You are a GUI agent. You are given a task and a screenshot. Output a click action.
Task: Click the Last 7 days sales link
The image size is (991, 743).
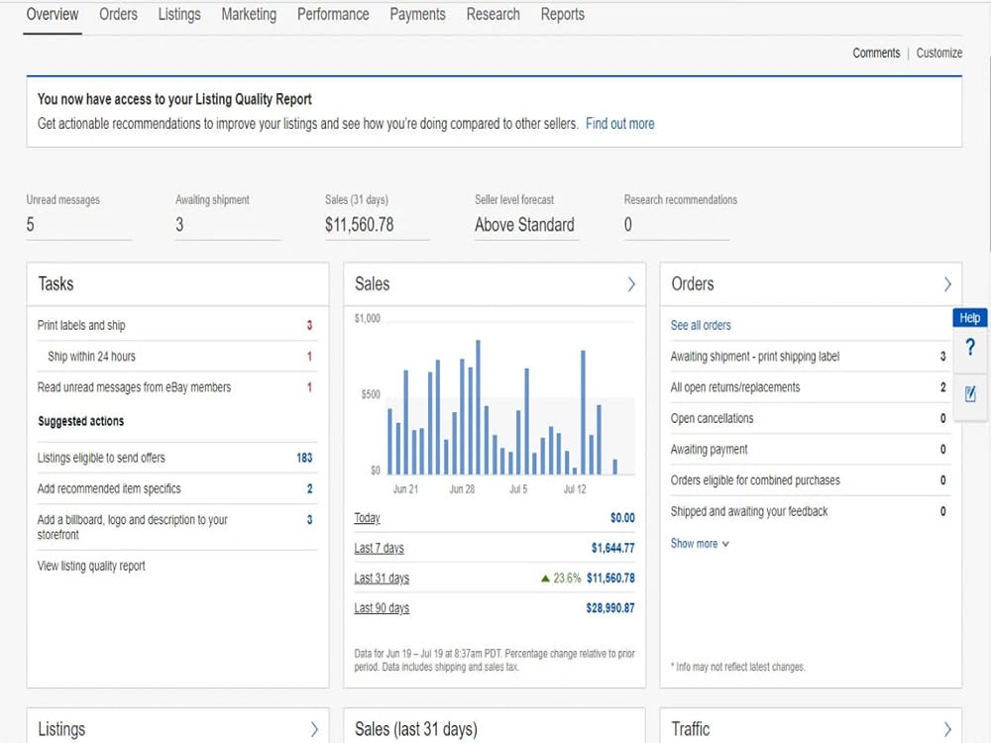pos(379,549)
